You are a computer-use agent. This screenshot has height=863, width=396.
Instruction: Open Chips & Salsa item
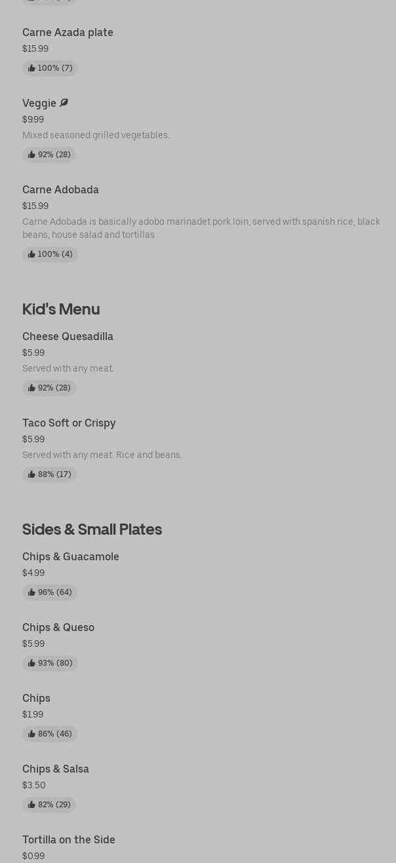point(56,769)
